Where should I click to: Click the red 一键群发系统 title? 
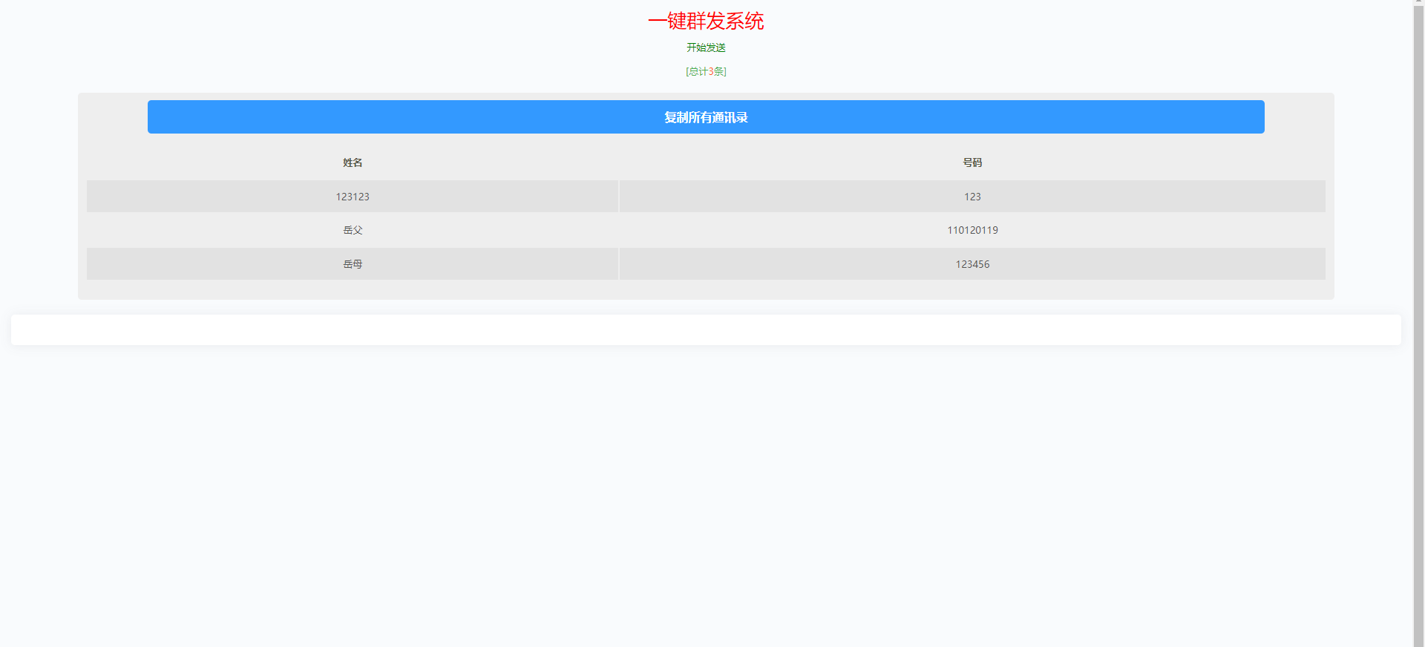(x=706, y=21)
